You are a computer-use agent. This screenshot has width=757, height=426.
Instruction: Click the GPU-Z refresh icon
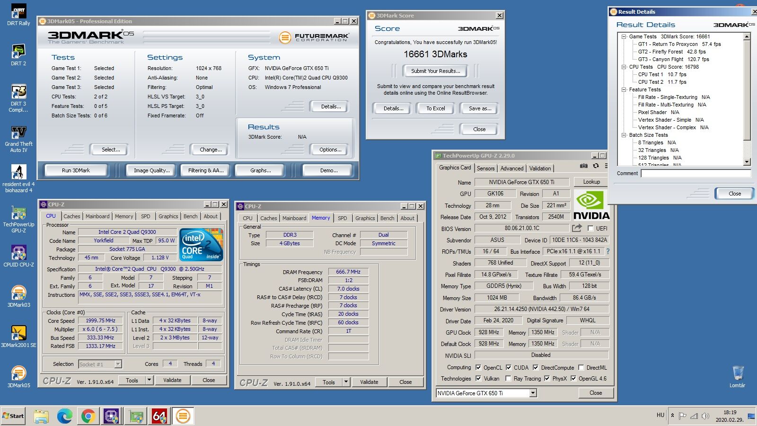coord(596,166)
